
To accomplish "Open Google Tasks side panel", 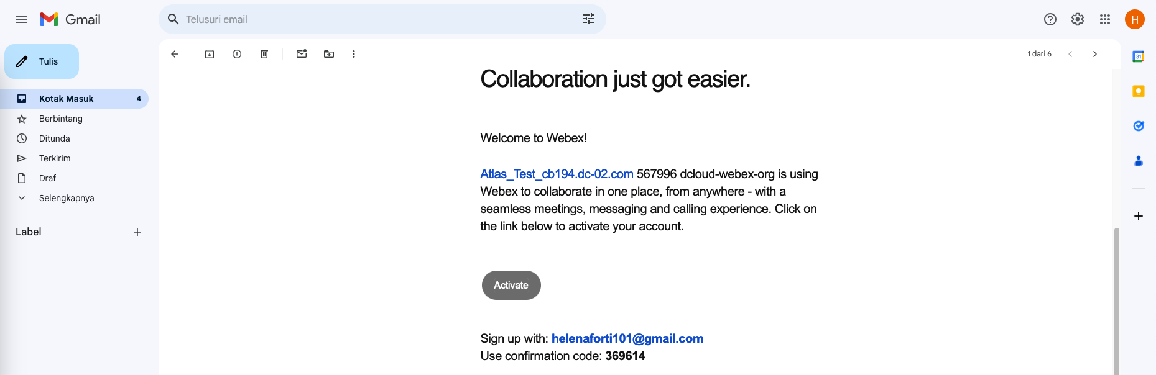I will [x=1138, y=126].
